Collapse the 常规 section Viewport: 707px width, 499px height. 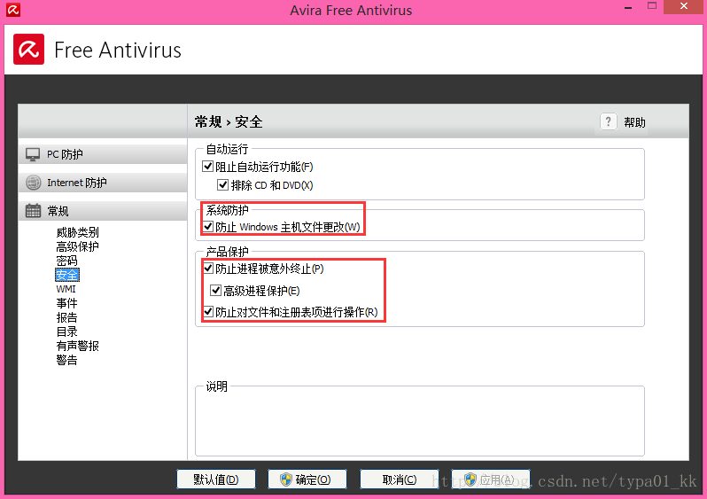[x=103, y=211]
